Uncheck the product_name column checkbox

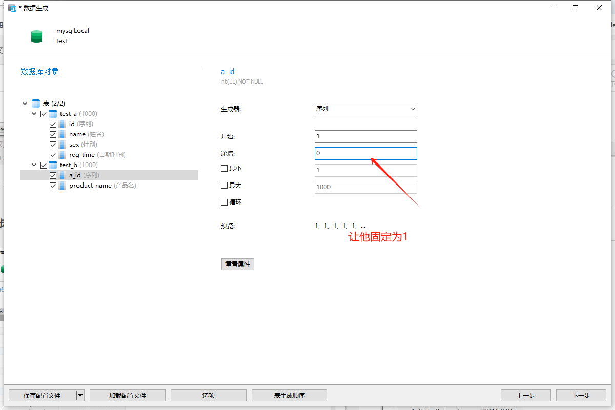53,186
